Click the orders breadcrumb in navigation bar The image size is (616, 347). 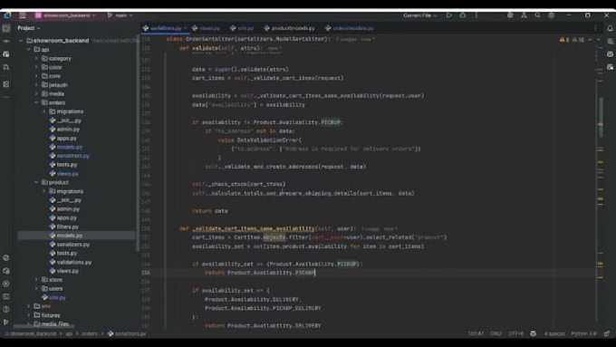pyautogui.click(x=89, y=333)
